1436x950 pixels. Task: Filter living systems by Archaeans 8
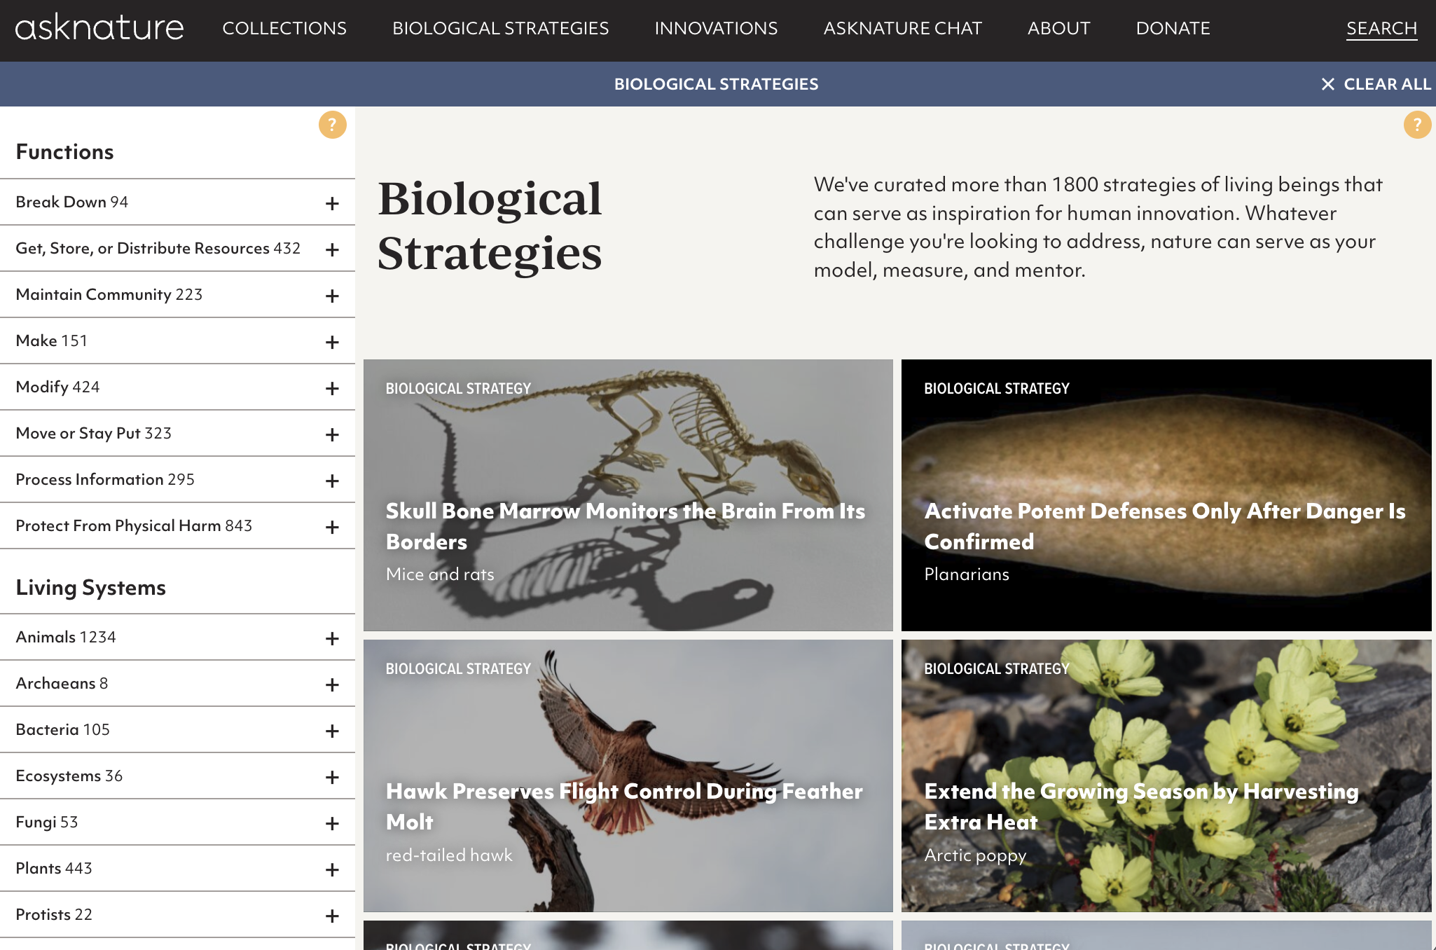(62, 683)
